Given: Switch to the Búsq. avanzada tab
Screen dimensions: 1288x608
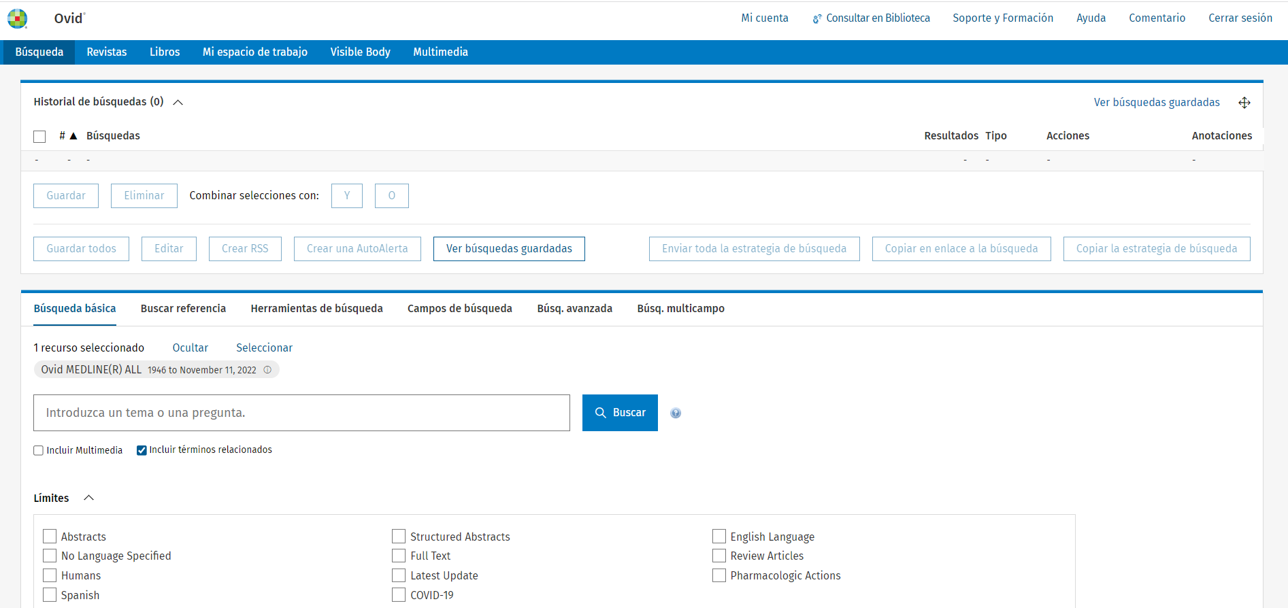Looking at the screenshot, I should pyautogui.click(x=574, y=309).
